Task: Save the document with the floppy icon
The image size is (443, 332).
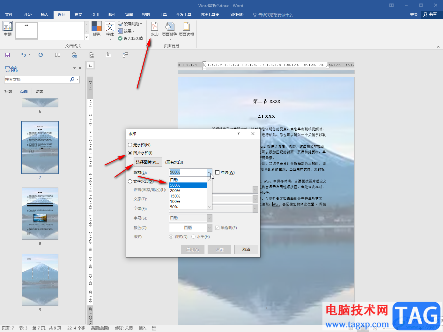Action: [8, 55]
